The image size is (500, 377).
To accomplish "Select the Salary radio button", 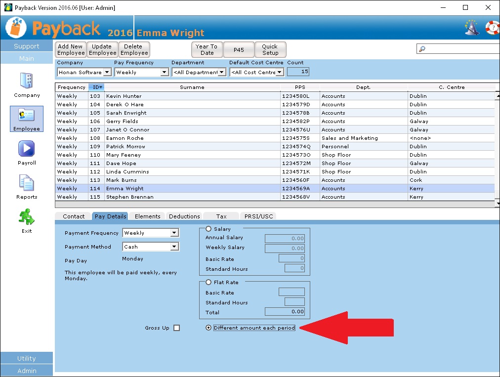I will coord(208,229).
